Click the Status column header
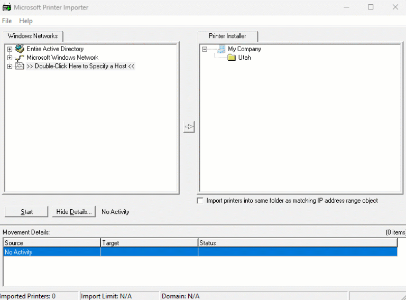The image size is (406, 300). [x=298, y=243]
